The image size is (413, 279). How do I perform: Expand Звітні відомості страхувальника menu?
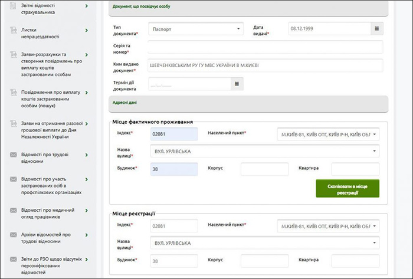[87, 6]
